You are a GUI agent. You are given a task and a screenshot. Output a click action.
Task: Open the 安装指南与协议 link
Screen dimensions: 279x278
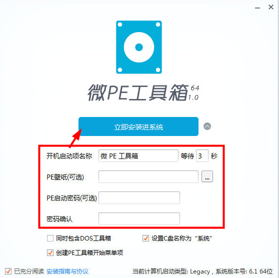click(x=67, y=271)
